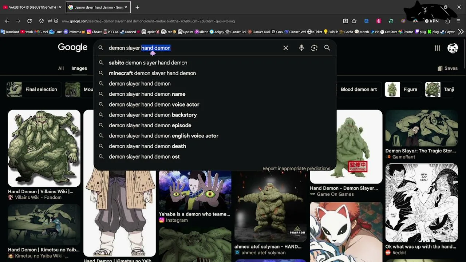The image size is (466, 262).
Task: Open the Yatab bookmark
Action: (x=27, y=32)
